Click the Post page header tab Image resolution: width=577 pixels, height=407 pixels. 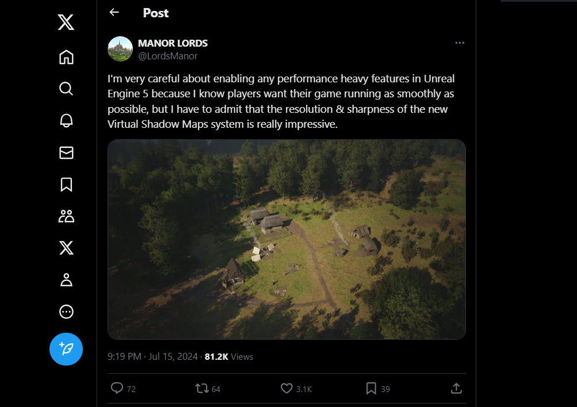tap(155, 13)
